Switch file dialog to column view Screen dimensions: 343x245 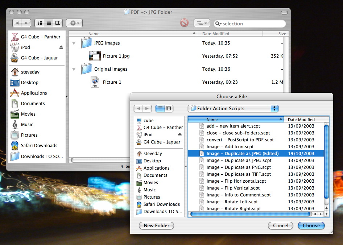click(169, 108)
